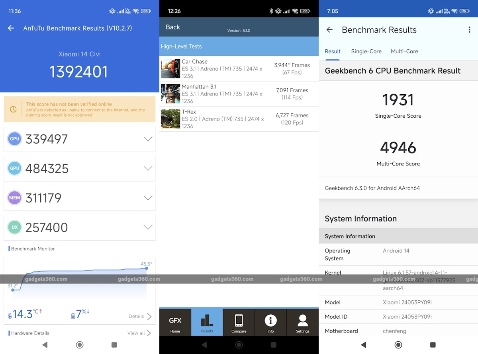
Task: Switch to the Single-Core tab
Action: pos(366,51)
